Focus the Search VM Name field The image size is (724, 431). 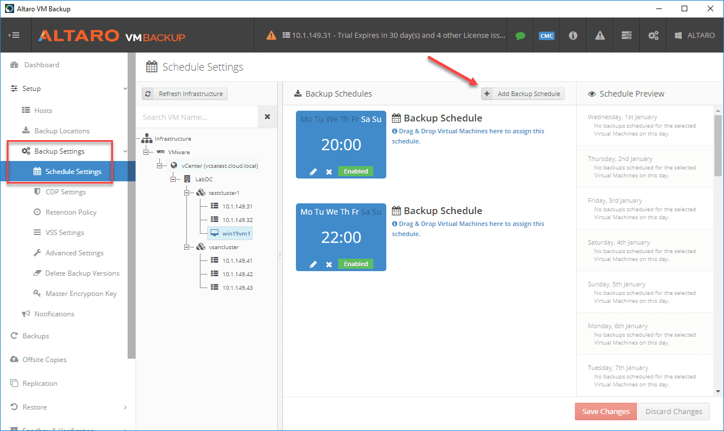197,117
